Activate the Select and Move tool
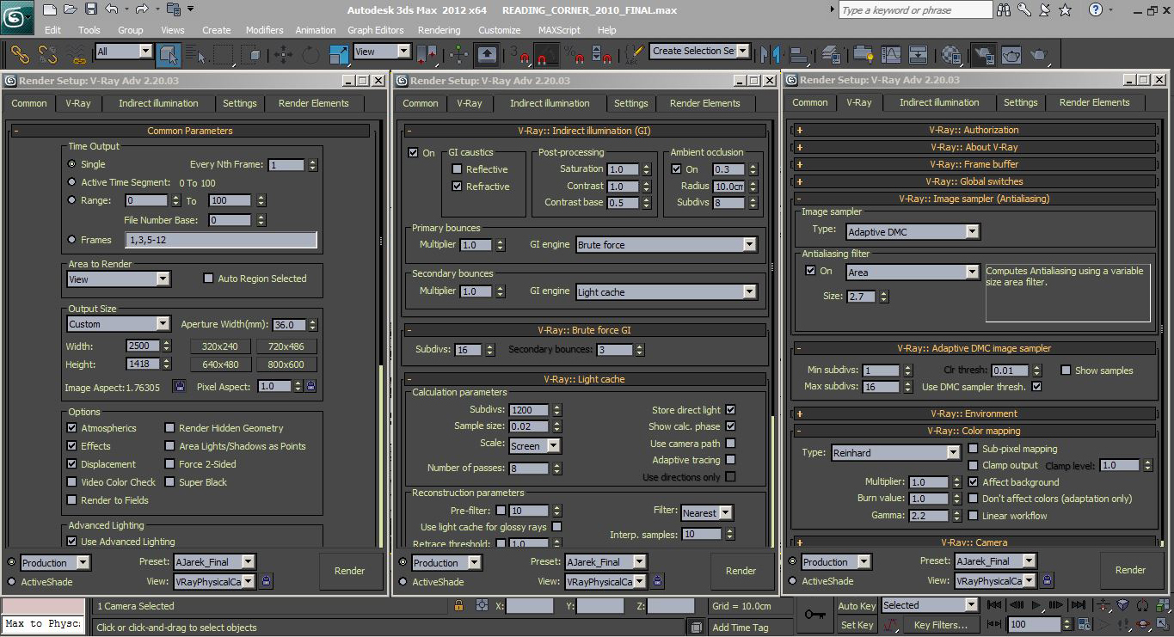The image size is (1174, 637). point(282,54)
